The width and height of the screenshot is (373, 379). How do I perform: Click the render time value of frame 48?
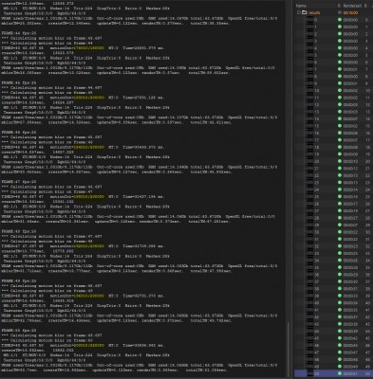click(350, 359)
